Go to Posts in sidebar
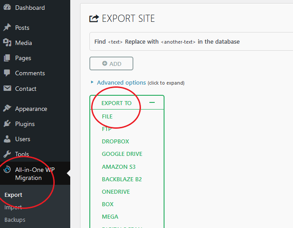Image resolution: width=293 pixels, height=228 pixels. (x=22, y=28)
